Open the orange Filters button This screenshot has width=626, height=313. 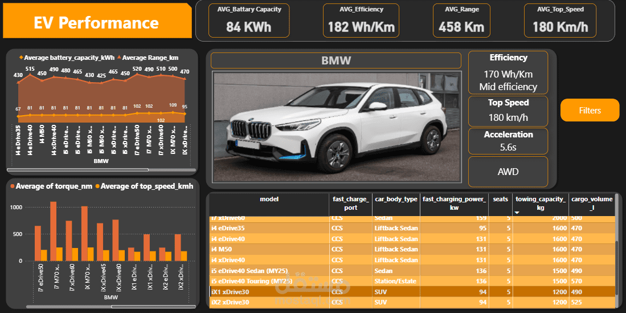click(x=590, y=110)
